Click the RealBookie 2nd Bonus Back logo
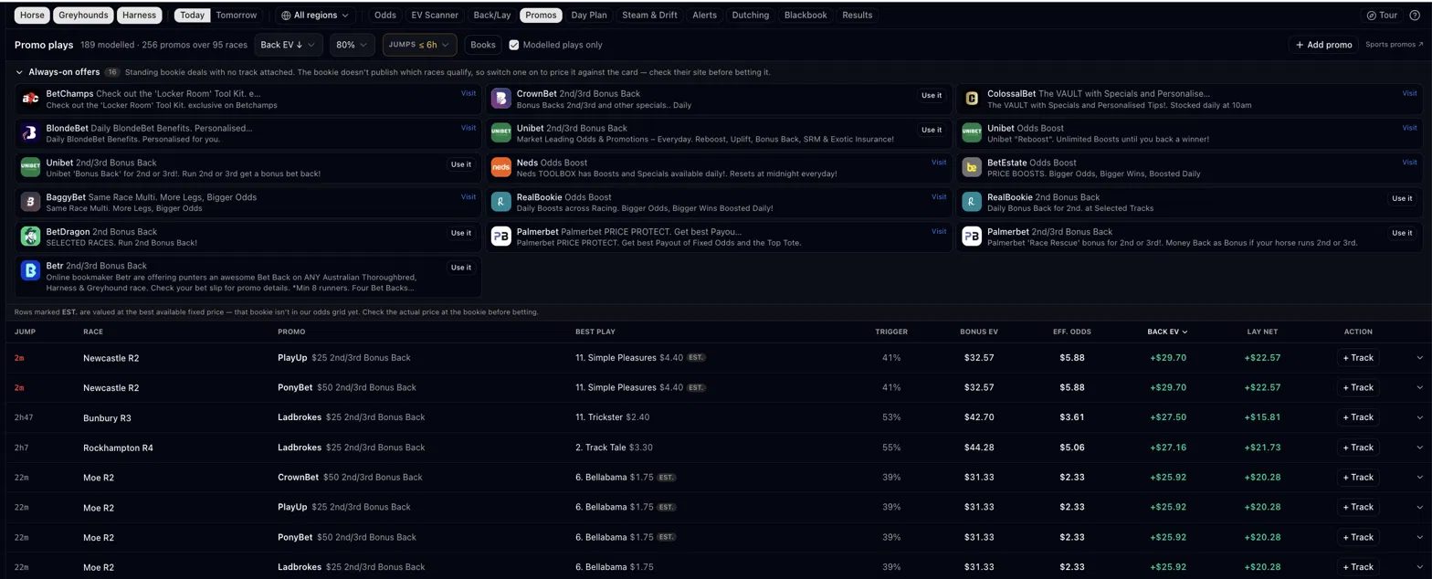Image resolution: width=1432 pixels, height=579 pixels. (x=972, y=202)
